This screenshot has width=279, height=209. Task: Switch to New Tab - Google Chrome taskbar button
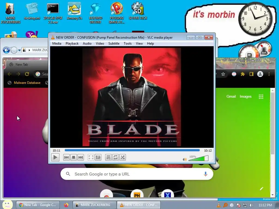(x=38, y=205)
